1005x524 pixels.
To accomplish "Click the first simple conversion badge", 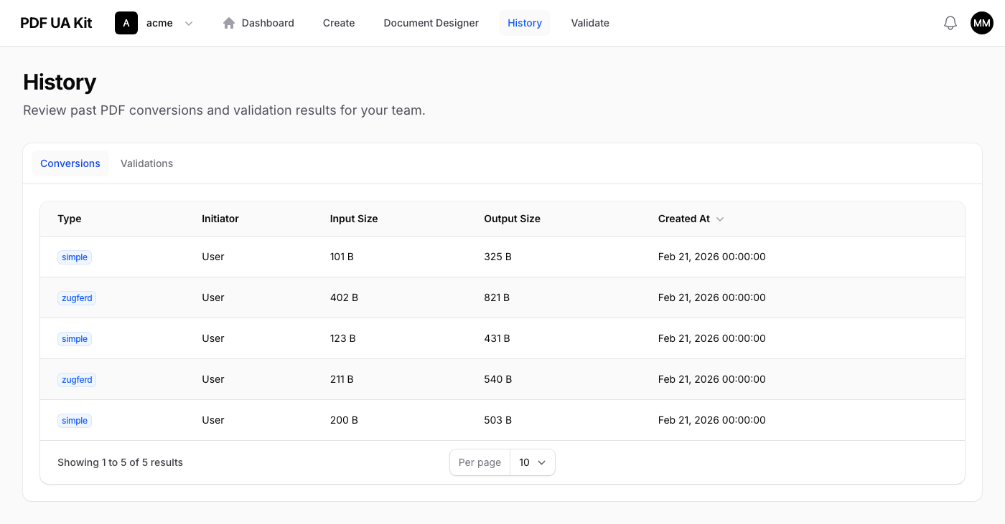I will 74,257.
